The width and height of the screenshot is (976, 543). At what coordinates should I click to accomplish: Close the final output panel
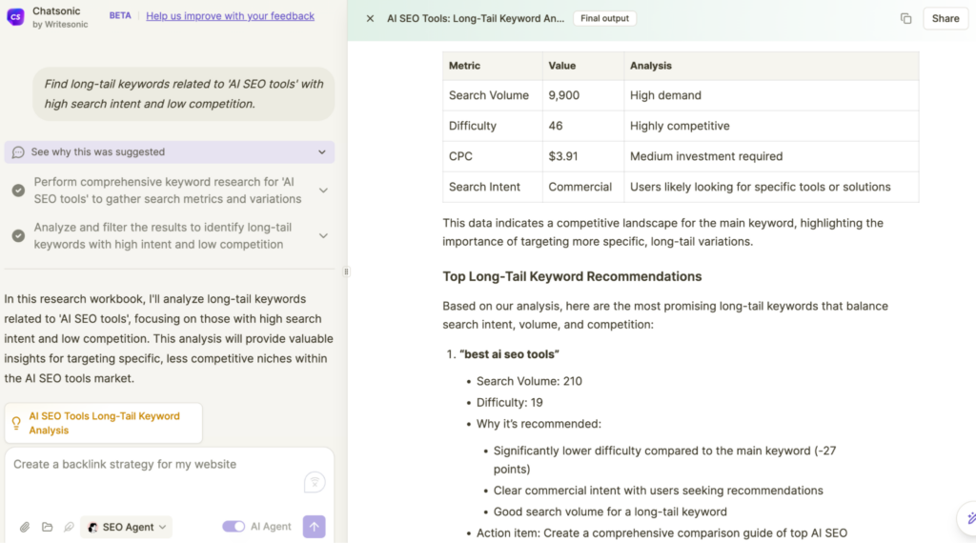tap(370, 19)
